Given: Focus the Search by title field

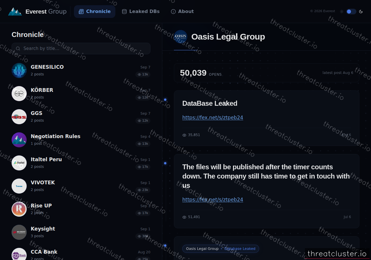Looking at the screenshot, I should 81,49.
